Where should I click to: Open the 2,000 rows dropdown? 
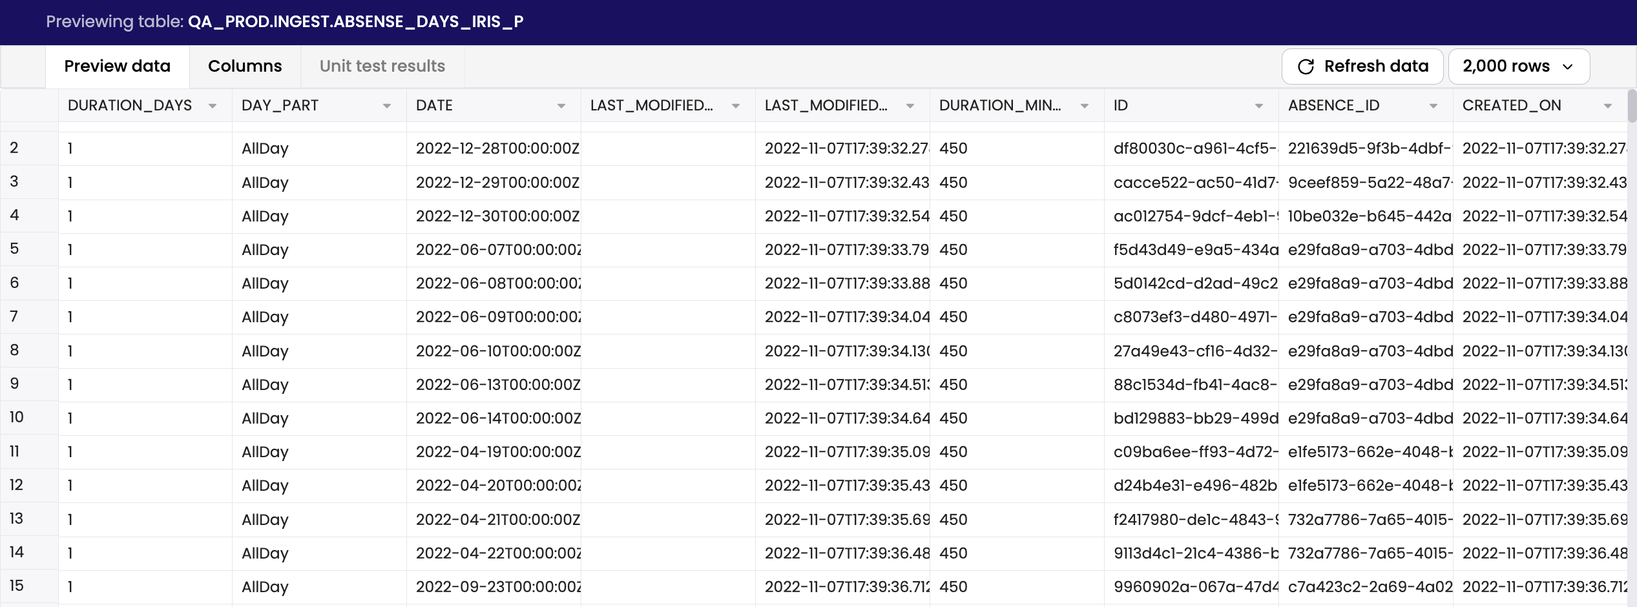1519,67
